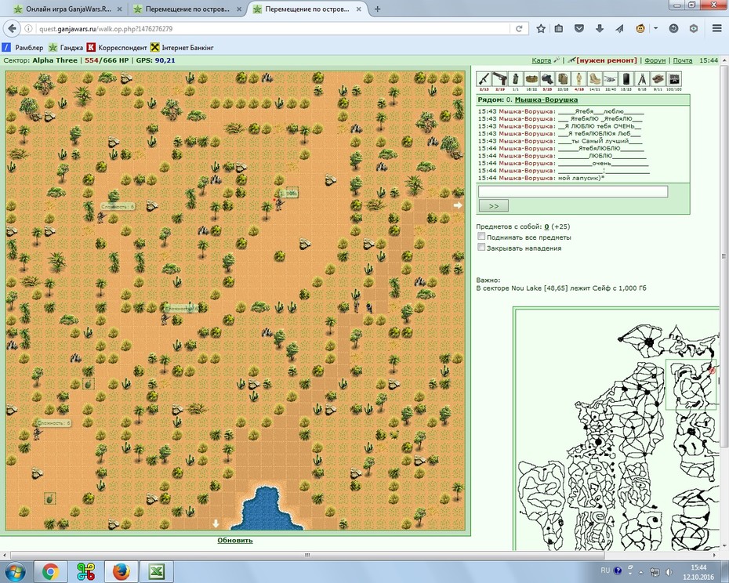Select the belt item icon showing 18/22
The width and height of the screenshot is (729, 583).
531,79
